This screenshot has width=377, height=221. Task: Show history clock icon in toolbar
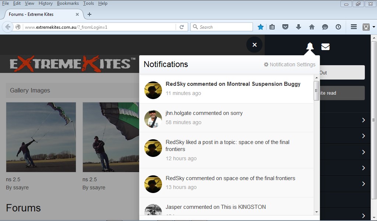point(338,27)
